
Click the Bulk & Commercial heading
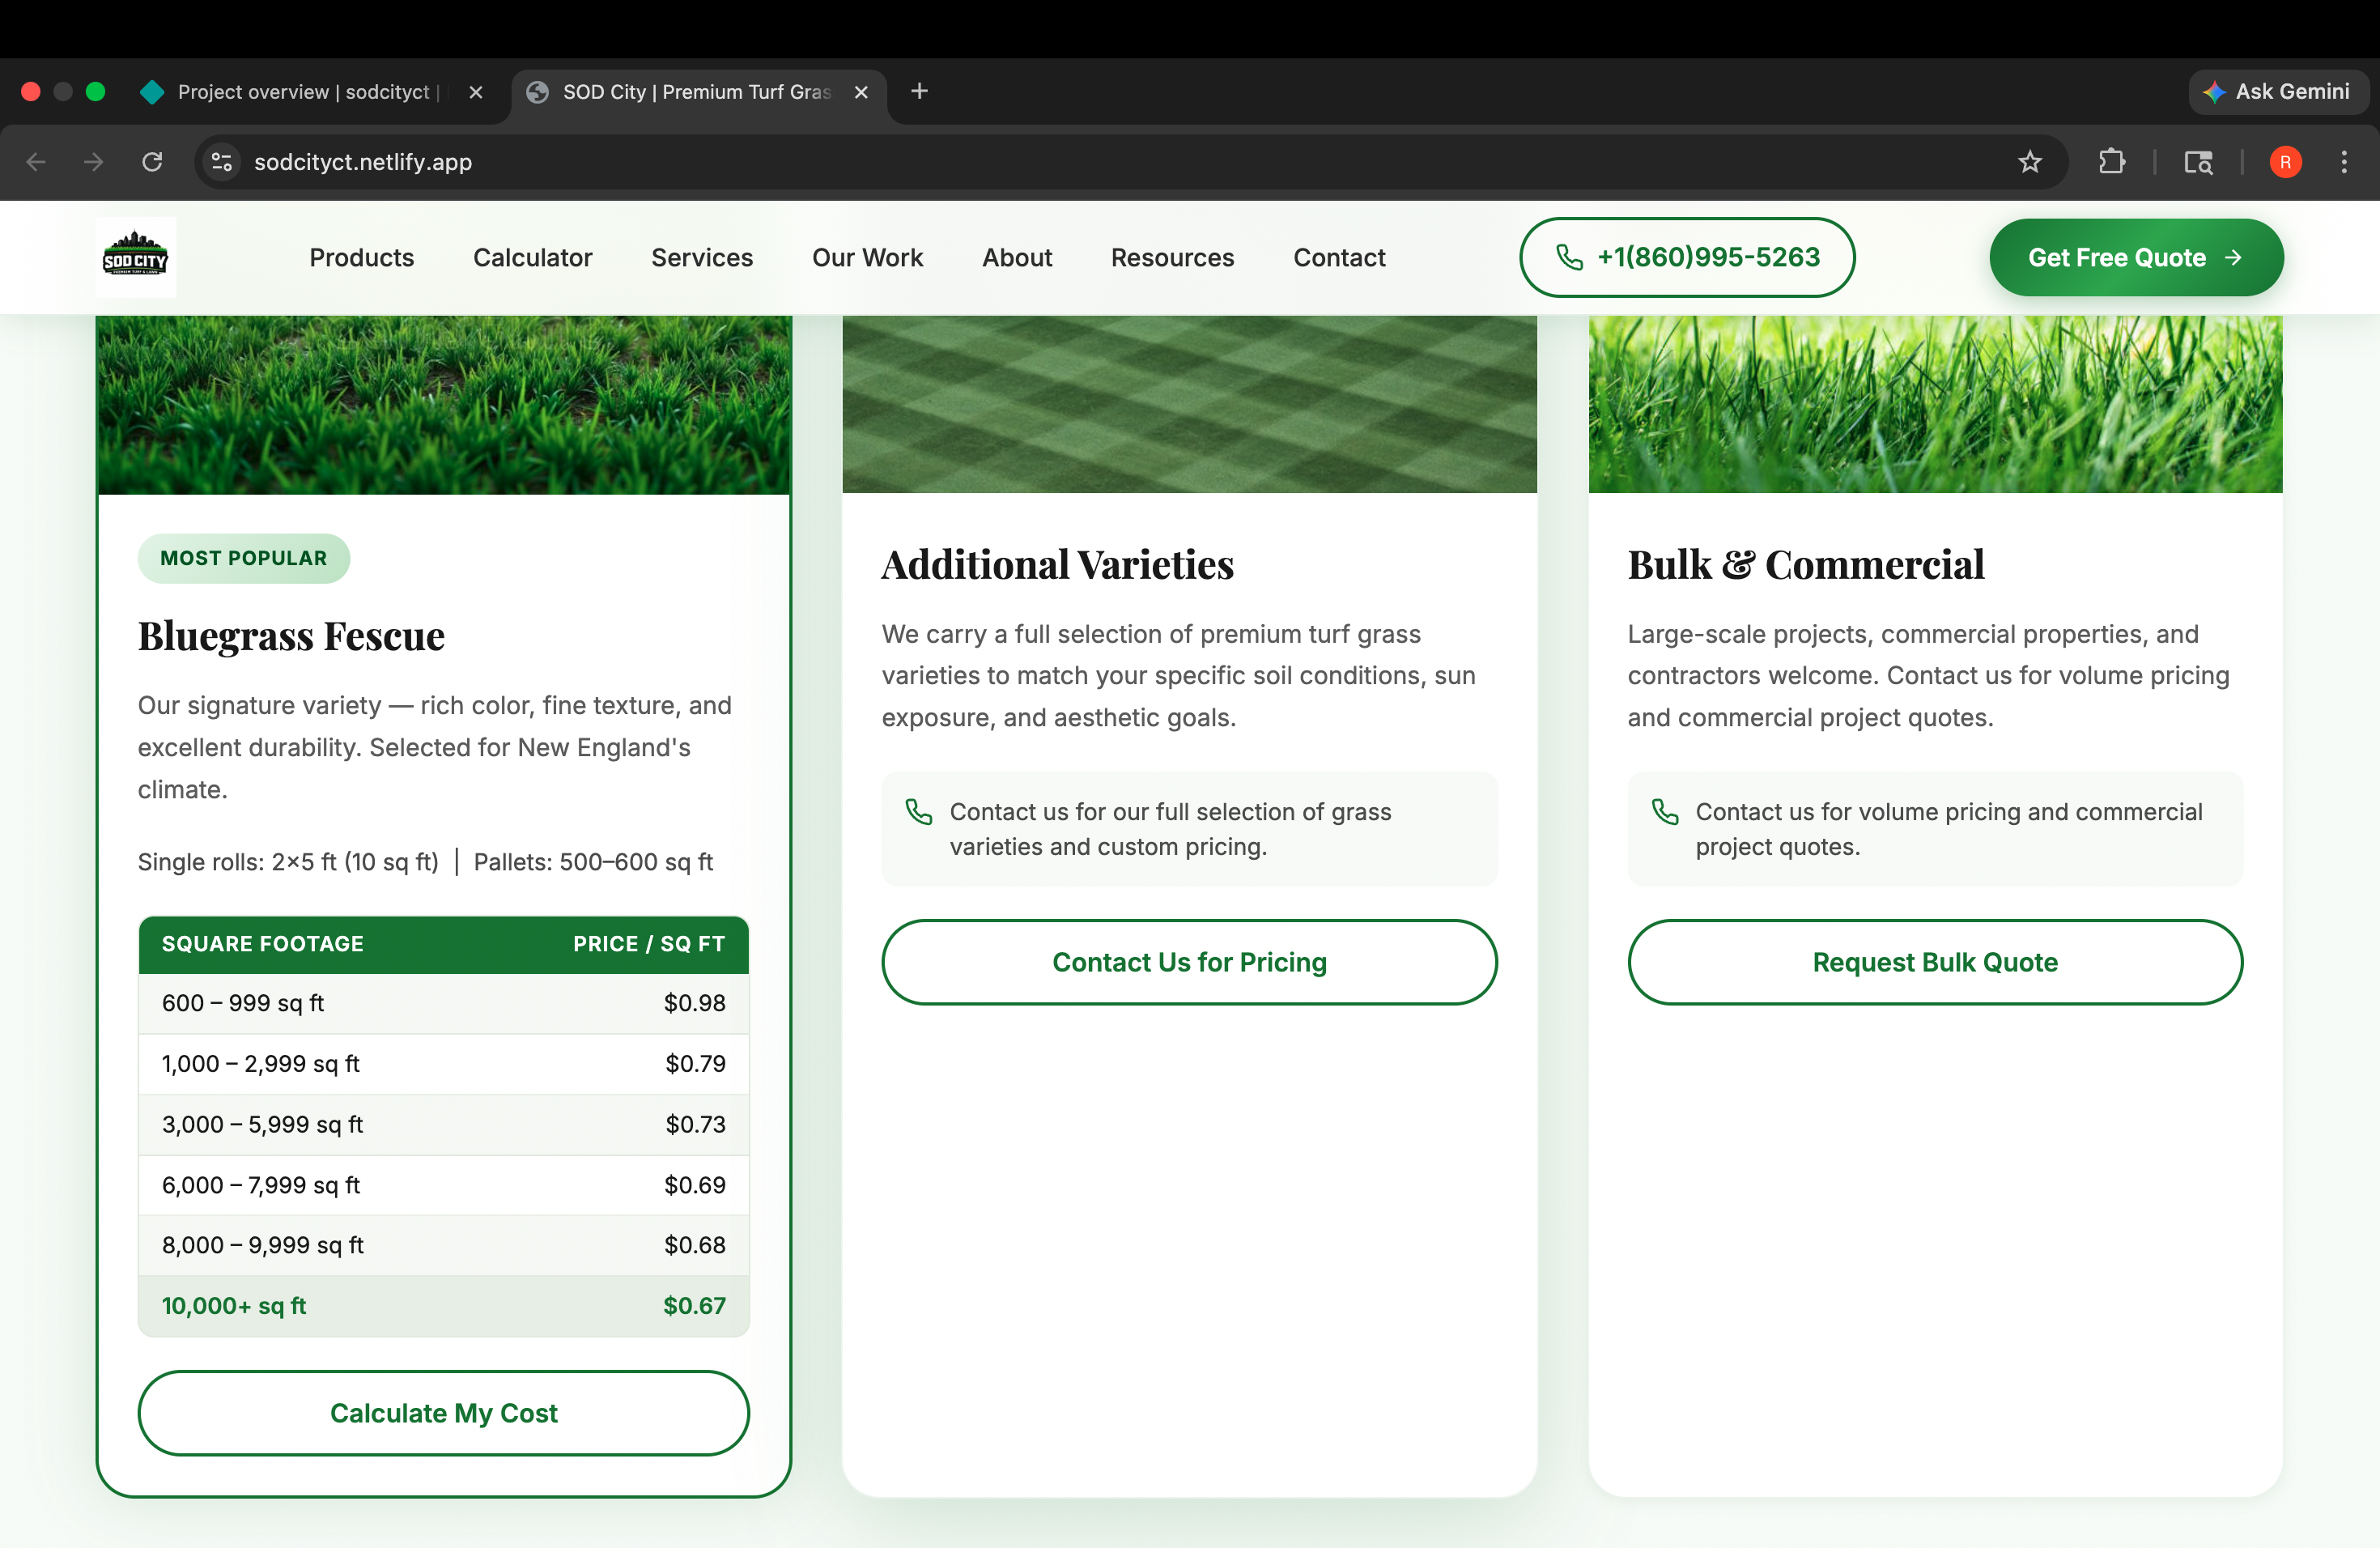point(1805,565)
